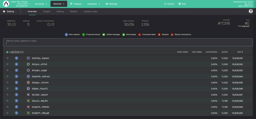Click identicon of 5DqGyL...UfUzY4
Image resolution: width=256 pixels, height=119 pixels.
point(28,83)
